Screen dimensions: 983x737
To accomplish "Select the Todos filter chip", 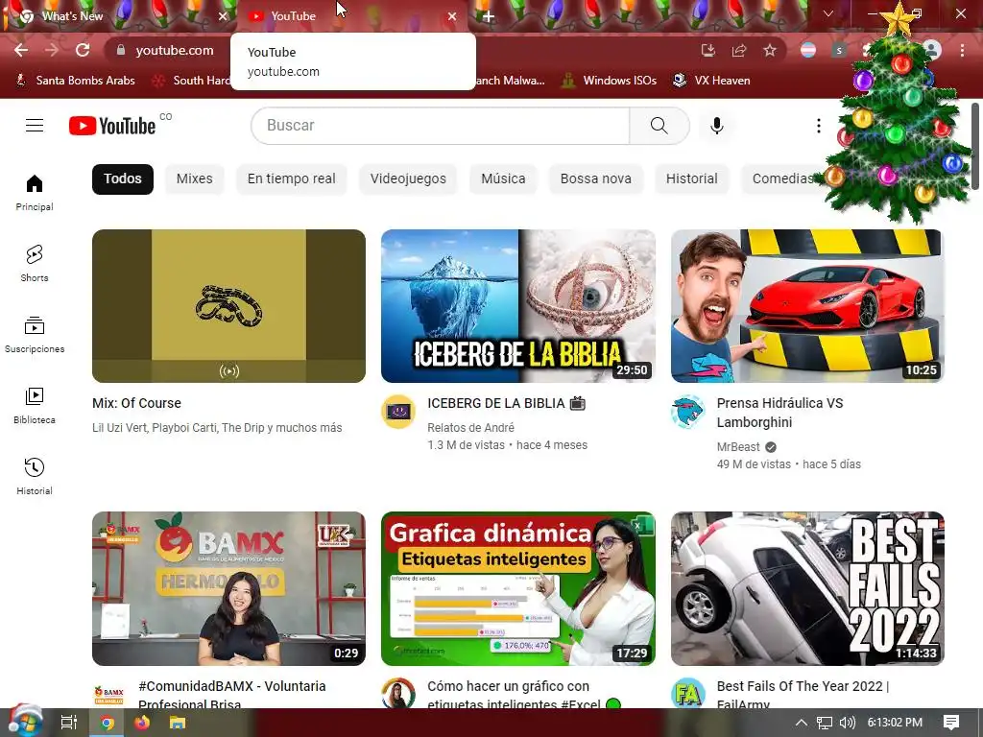I will pos(123,178).
